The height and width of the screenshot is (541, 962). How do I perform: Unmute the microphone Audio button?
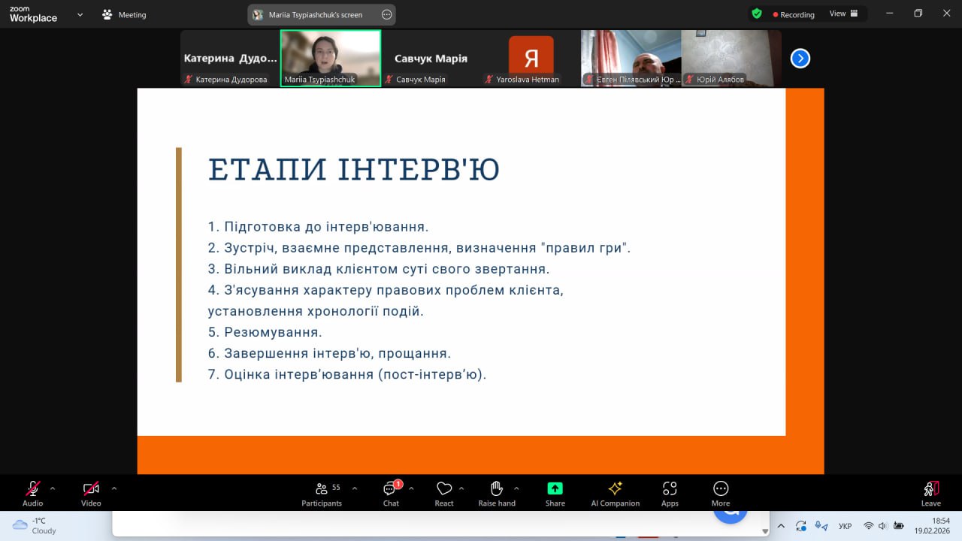(32, 493)
